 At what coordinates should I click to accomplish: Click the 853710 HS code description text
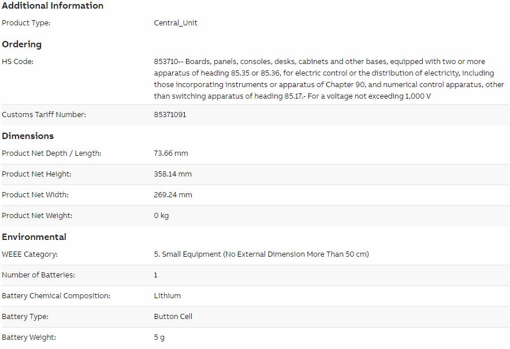pos(329,78)
